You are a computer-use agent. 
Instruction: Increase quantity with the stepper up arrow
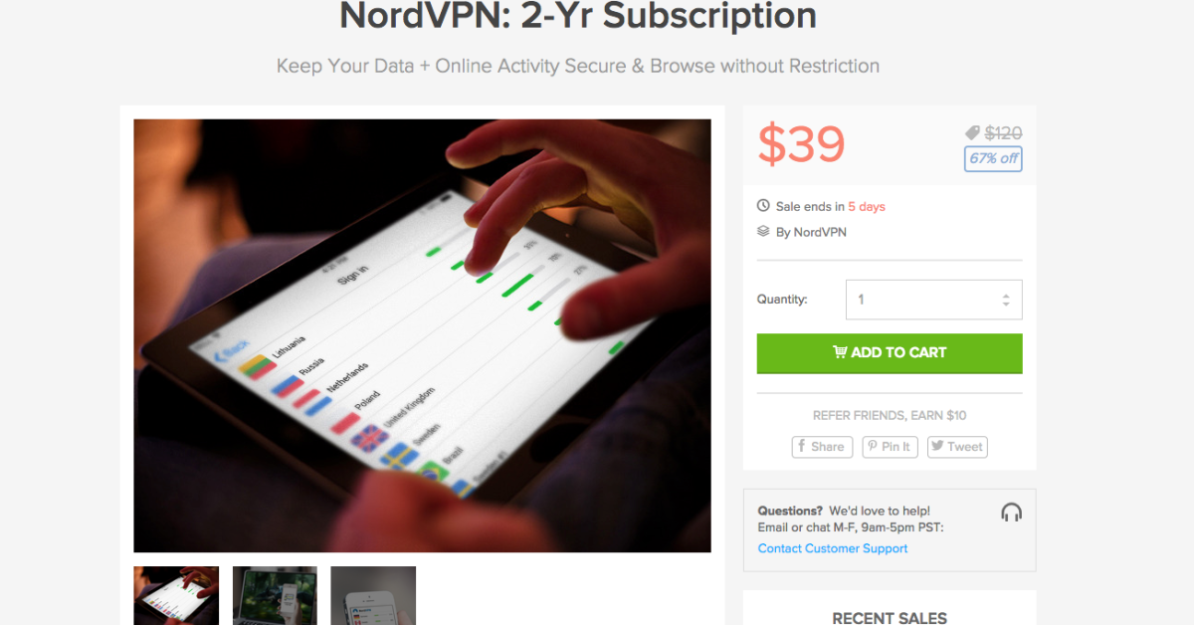(x=1006, y=295)
